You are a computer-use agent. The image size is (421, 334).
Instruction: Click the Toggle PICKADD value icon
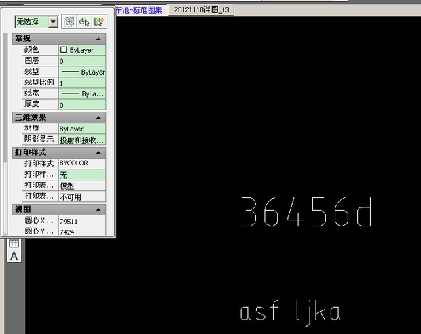[x=69, y=22]
